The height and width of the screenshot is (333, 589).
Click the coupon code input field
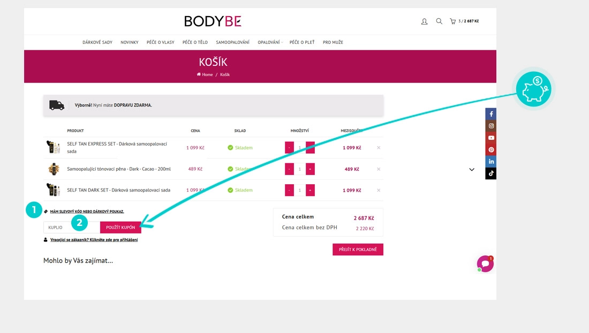point(71,228)
